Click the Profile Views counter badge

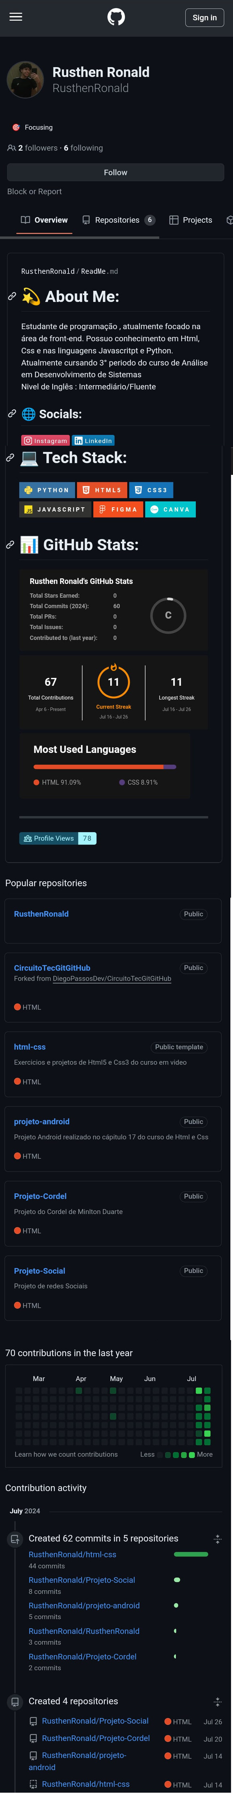tap(58, 838)
